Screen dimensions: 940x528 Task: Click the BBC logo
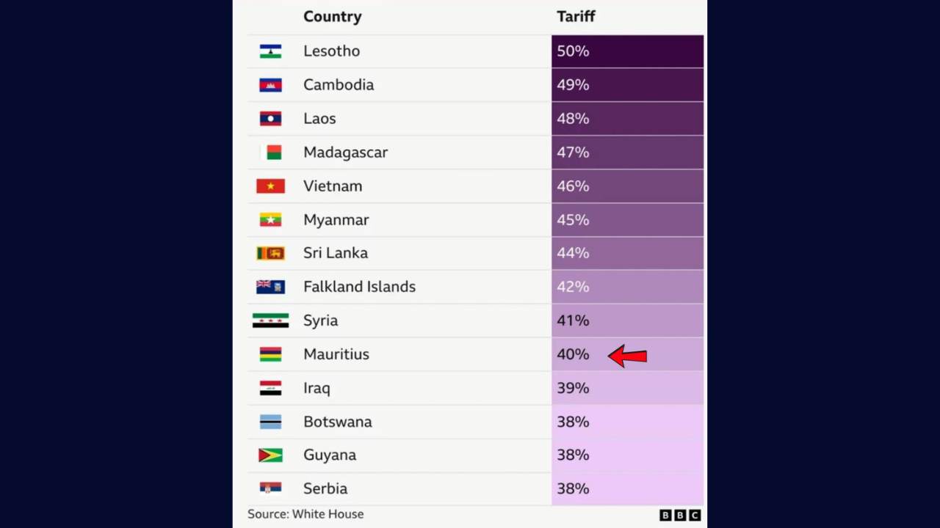680,515
